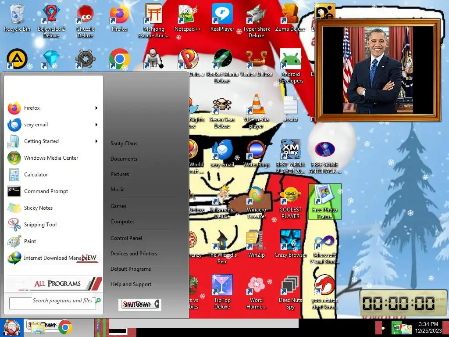Launch Bejeweled 2 Deluxe from the desktop

[x=51, y=21]
